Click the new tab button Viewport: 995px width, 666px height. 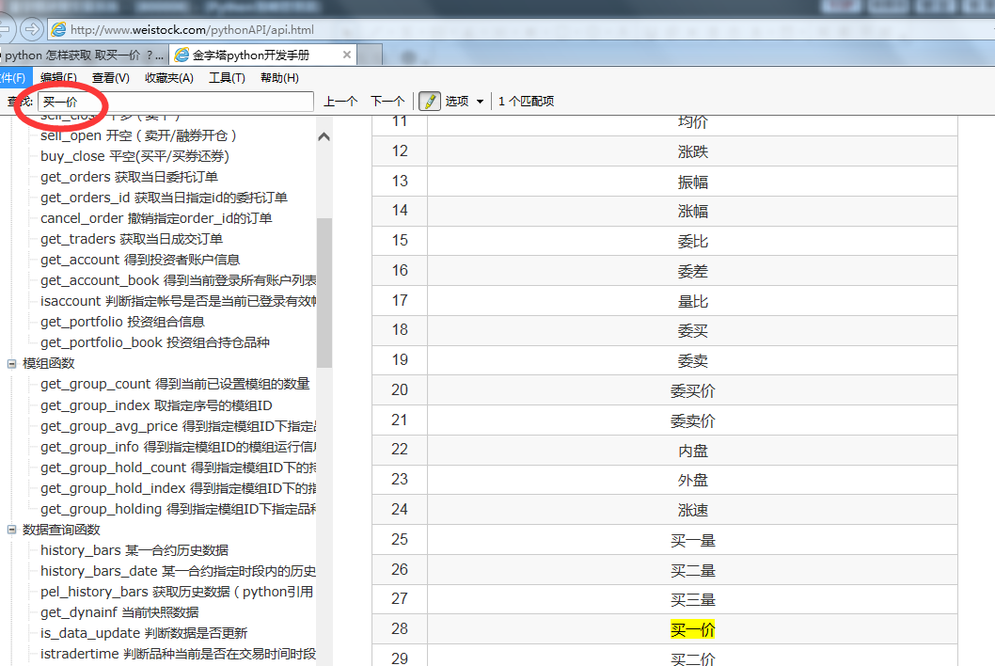(370, 55)
